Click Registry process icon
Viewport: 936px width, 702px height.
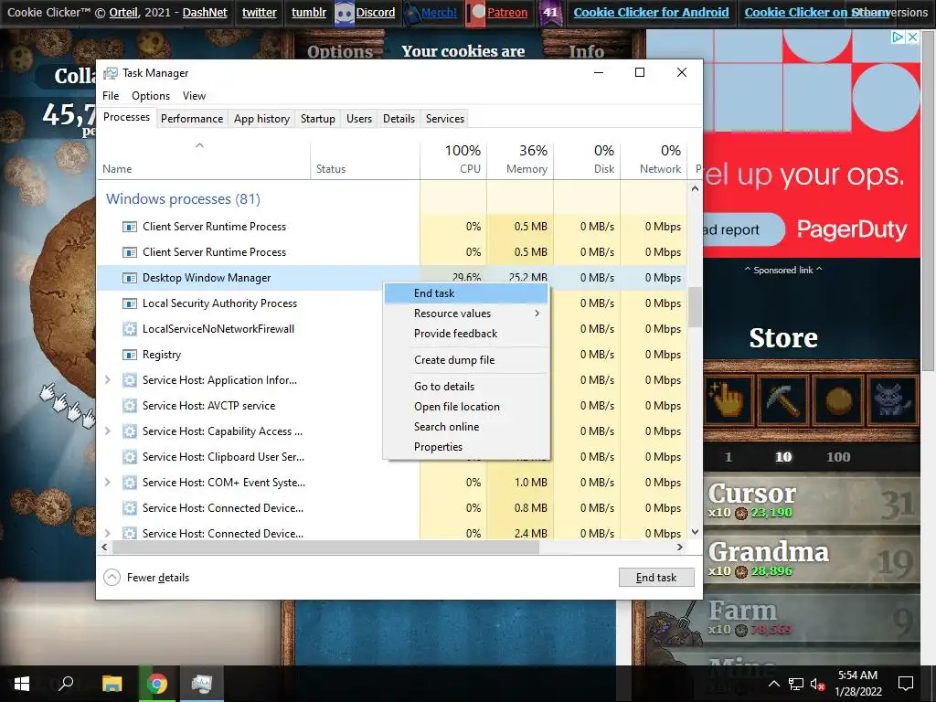[x=130, y=355]
